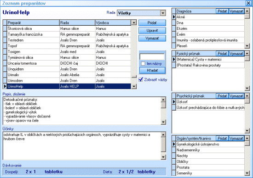The width and height of the screenshot is (253, 178).
Task: Delete a Diagnóza with its Vymazať button
Action: 236,11
